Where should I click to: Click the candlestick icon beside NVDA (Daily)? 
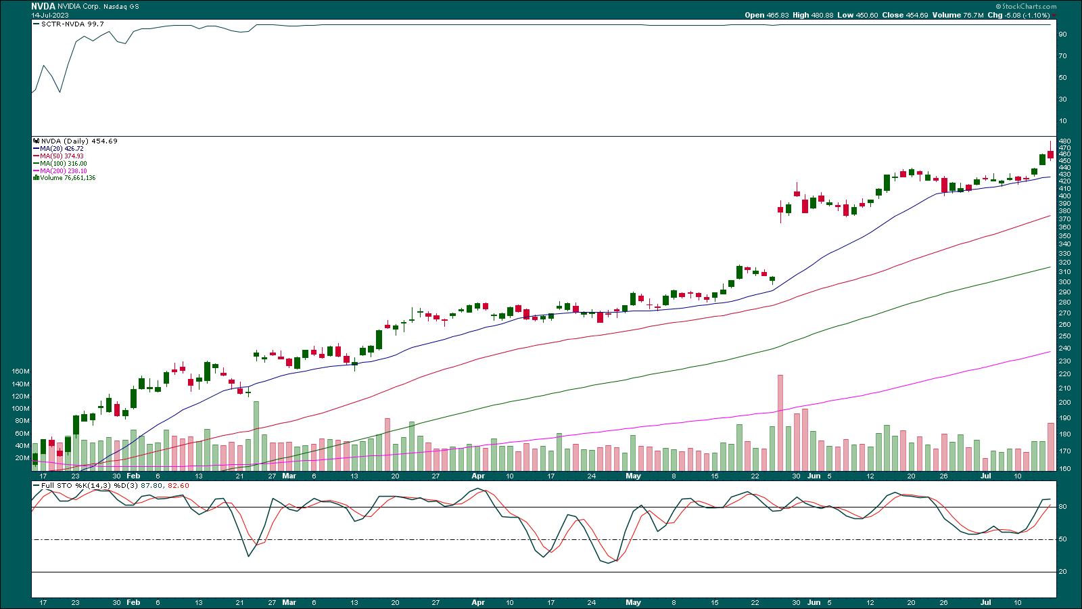coord(36,141)
